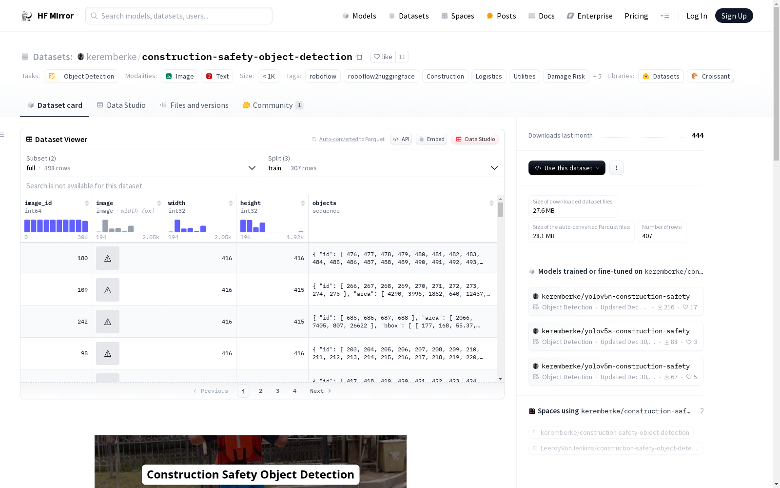Click broken image thumbnail in row 180
The height and width of the screenshot is (488, 780).
tap(108, 258)
